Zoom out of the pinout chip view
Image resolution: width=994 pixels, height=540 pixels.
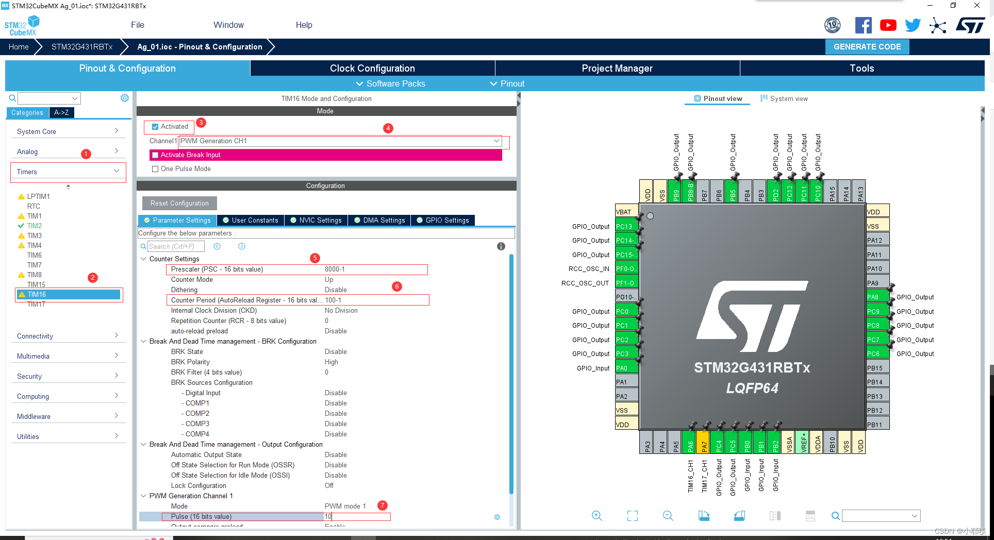click(x=668, y=516)
